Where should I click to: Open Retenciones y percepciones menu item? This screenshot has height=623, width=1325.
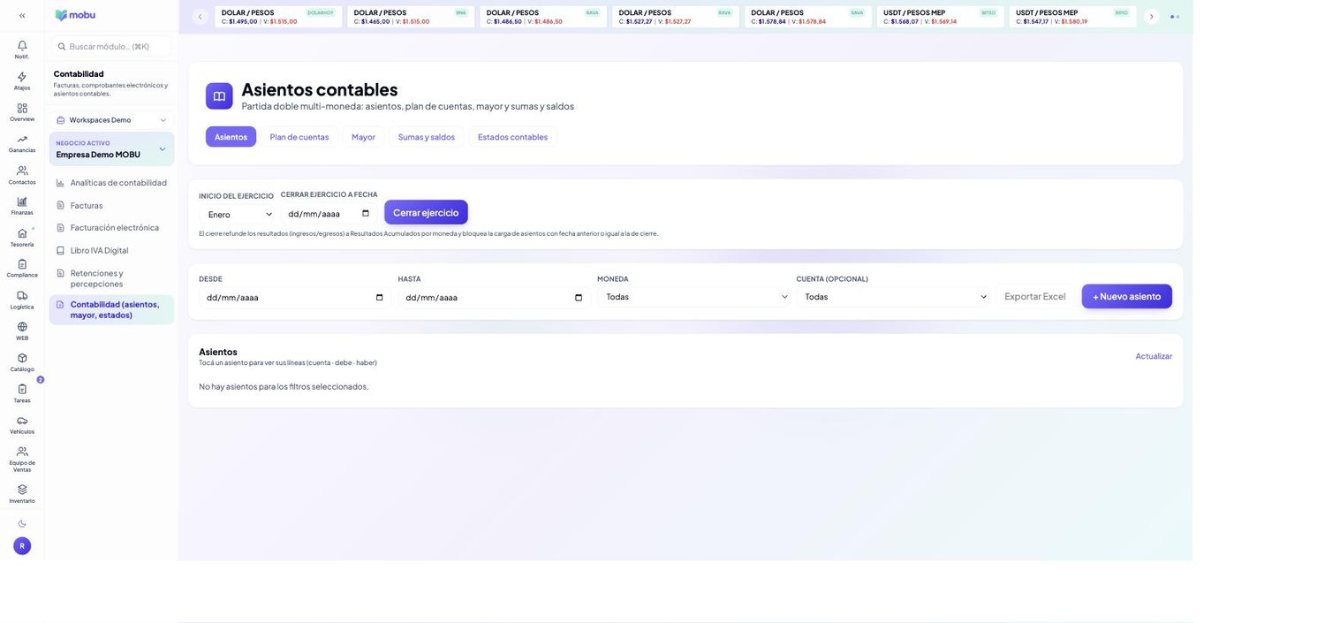pos(111,278)
